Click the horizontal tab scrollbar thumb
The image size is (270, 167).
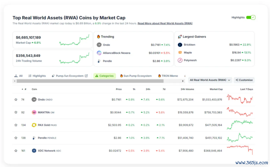90,81
